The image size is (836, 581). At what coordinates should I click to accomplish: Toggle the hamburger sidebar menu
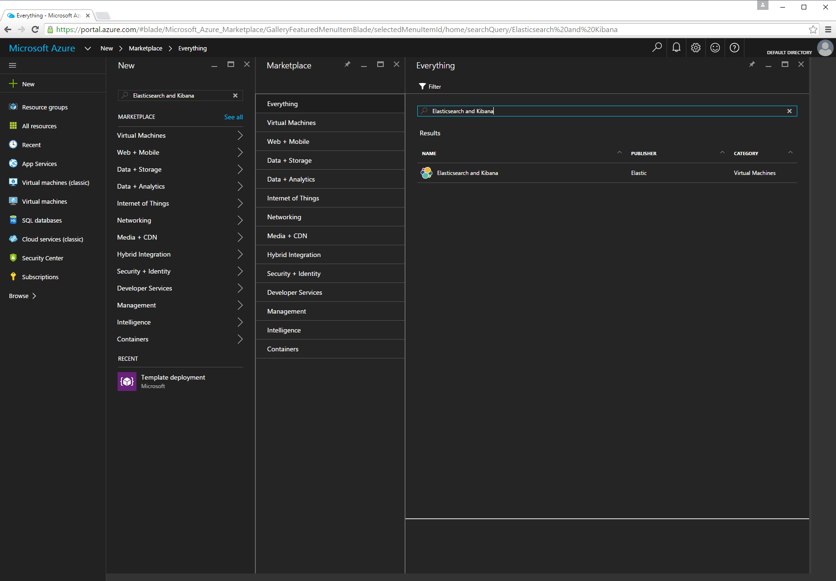point(13,65)
